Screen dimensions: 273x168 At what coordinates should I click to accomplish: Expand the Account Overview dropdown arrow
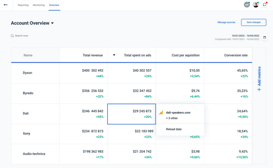tap(52, 23)
